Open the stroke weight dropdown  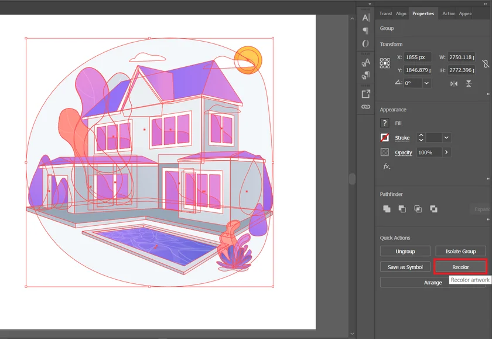446,138
